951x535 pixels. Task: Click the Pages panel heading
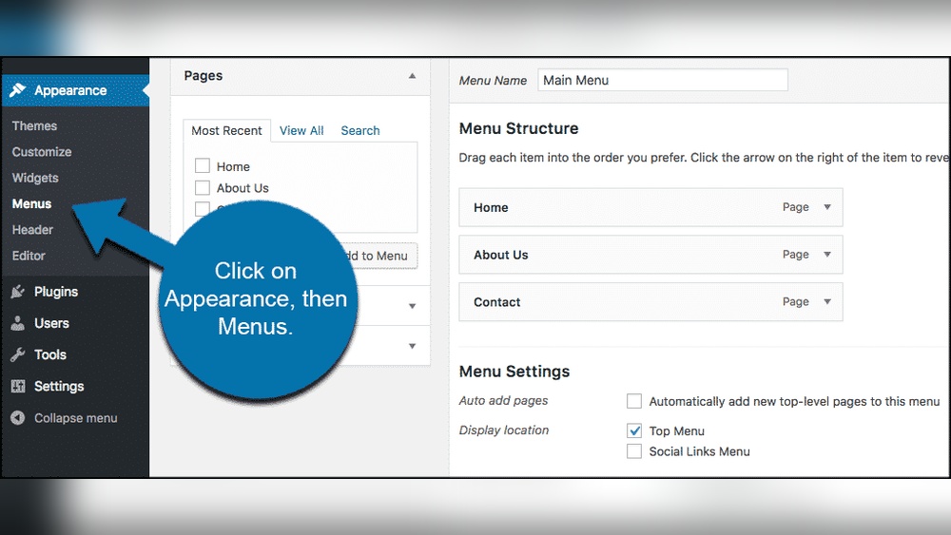(204, 76)
